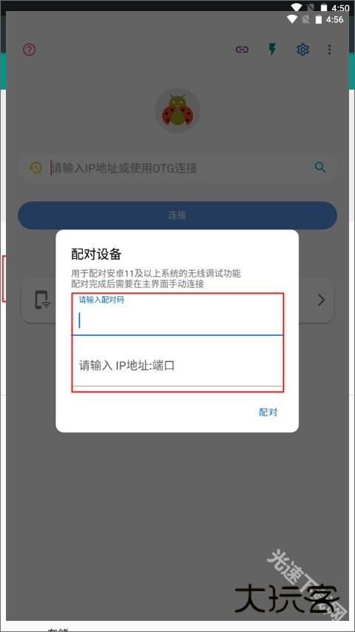Tap the magnifier search icon
The image size is (355, 632).
[320, 167]
